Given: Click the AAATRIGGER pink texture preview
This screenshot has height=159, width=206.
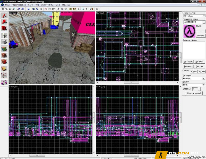Looking at the screenshot, I should 189,31.
